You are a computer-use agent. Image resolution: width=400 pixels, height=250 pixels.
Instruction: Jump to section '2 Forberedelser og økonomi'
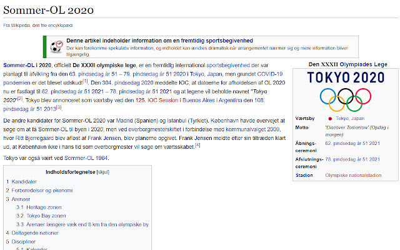click(x=39, y=190)
